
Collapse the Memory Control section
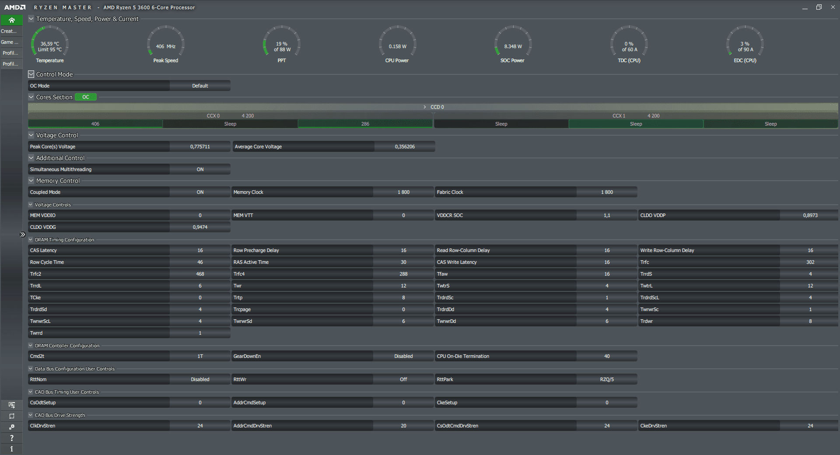click(31, 181)
